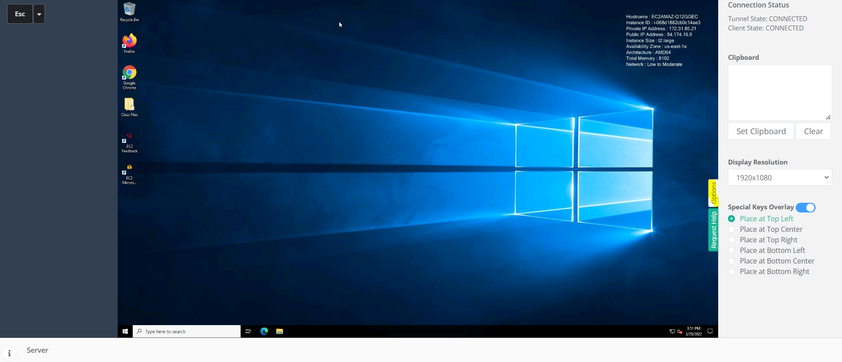Open Google Chrome desktop shortcut
Screen dimensions: 842x362
point(130,77)
